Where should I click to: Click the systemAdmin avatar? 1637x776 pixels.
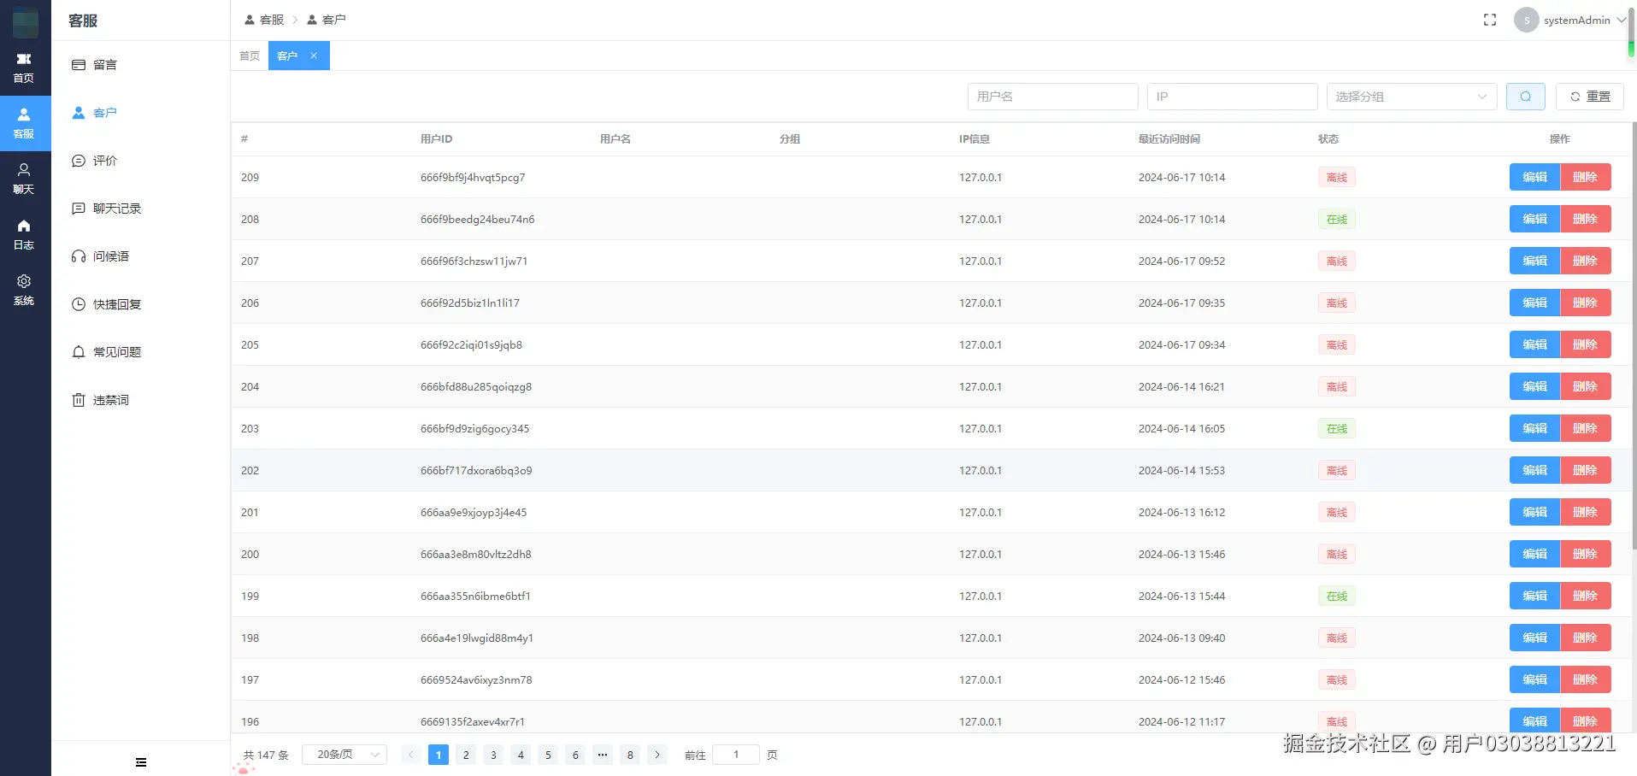pyautogui.click(x=1526, y=20)
